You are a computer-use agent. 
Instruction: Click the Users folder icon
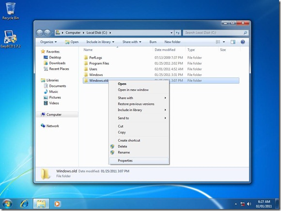86,69
